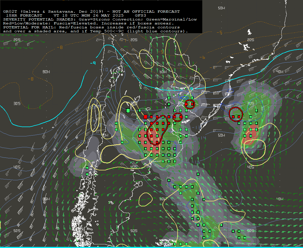
Task: Click the oversized green box marker
Action: click(128, 111)
